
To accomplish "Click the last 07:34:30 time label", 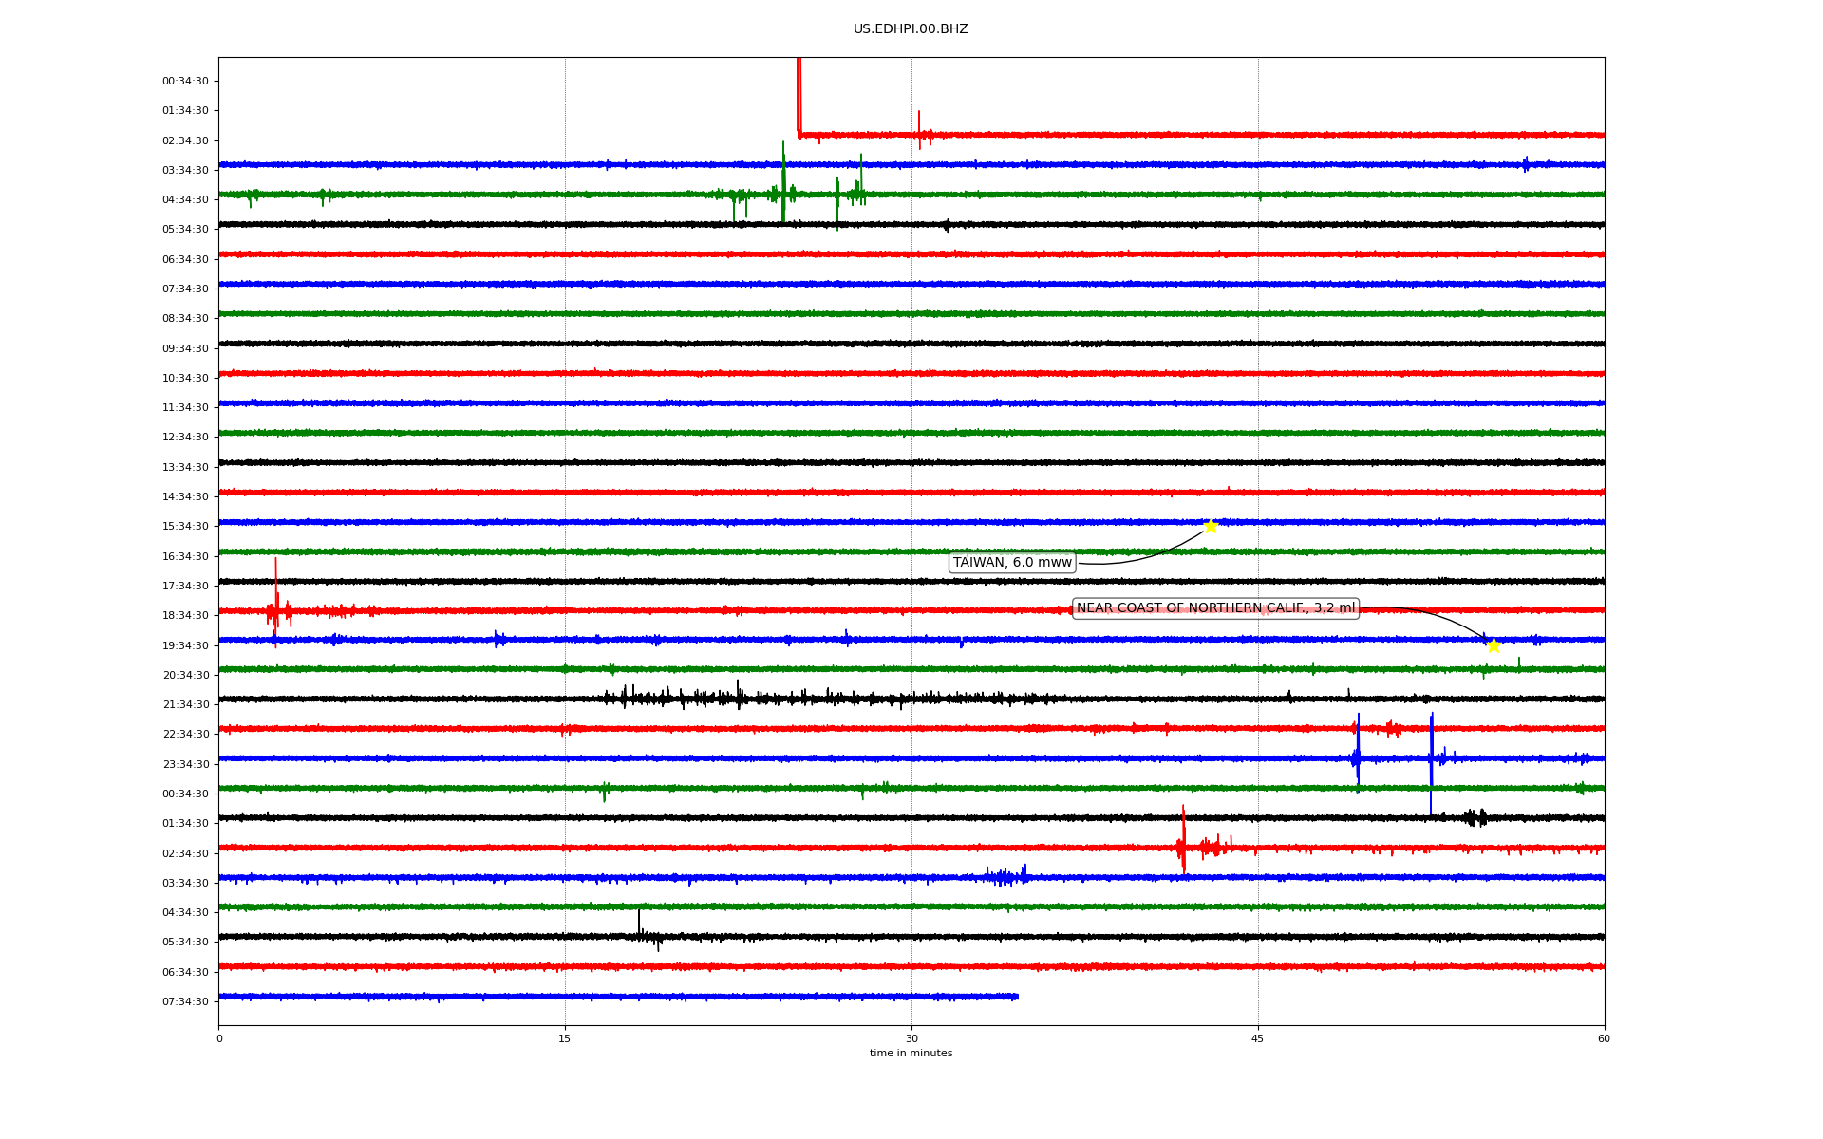I will coord(185,1001).
